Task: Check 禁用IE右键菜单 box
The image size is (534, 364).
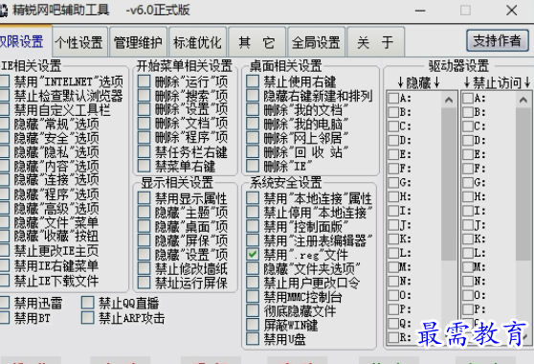Action: [4, 265]
